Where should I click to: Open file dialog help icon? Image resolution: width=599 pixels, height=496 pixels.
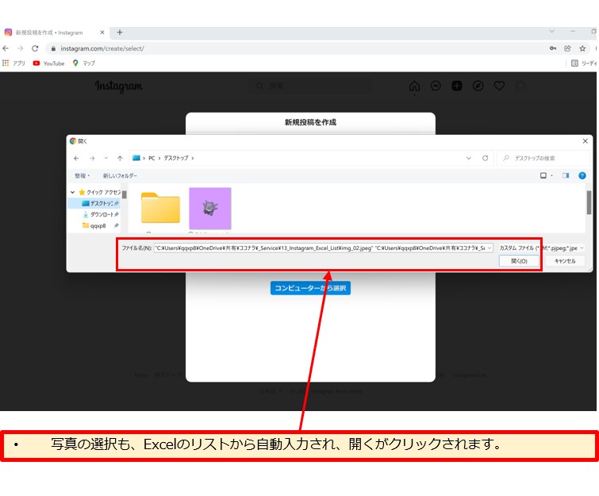(x=582, y=175)
